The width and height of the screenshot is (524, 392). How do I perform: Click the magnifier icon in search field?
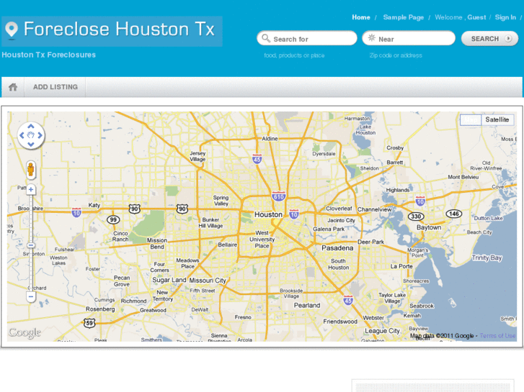point(266,38)
